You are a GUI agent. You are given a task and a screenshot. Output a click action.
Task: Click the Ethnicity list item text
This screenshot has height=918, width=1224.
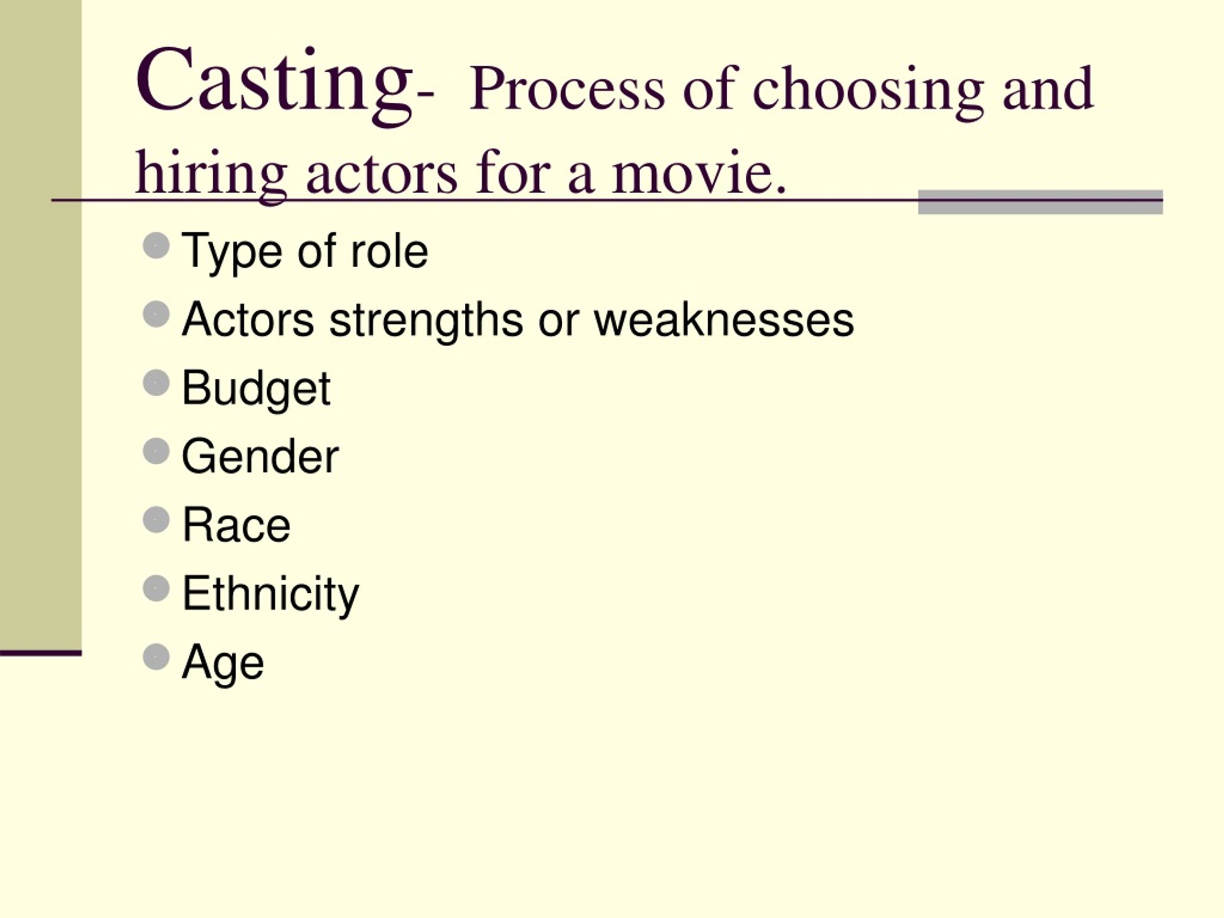271,595
